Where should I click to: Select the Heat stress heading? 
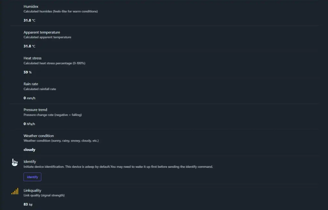(33, 58)
